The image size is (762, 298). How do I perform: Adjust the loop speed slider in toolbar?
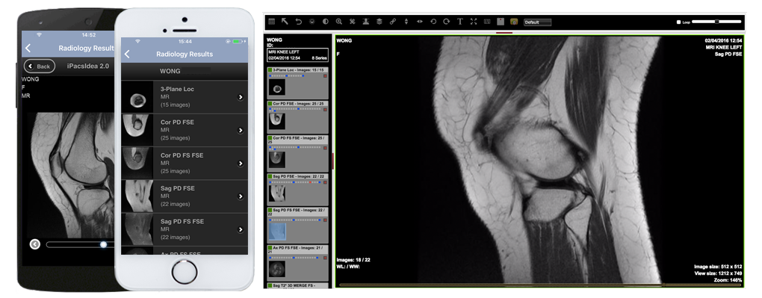[x=717, y=22]
